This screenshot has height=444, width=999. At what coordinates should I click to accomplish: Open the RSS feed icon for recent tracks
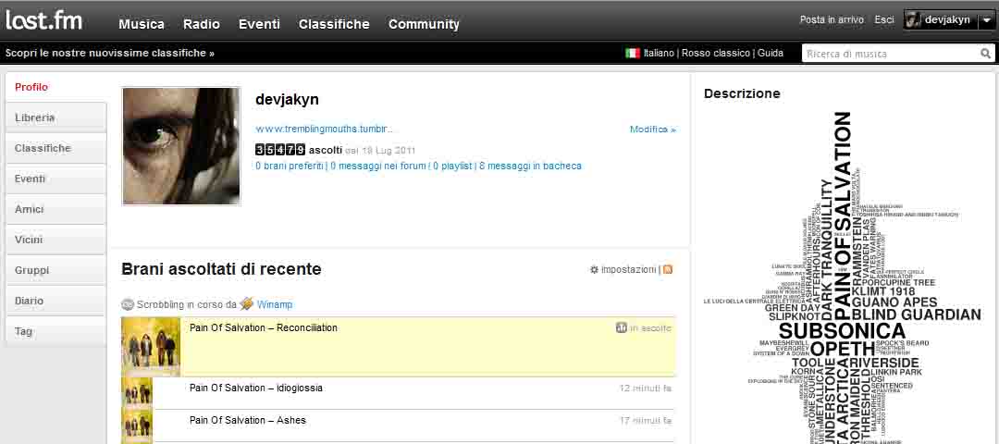[x=668, y=270]
